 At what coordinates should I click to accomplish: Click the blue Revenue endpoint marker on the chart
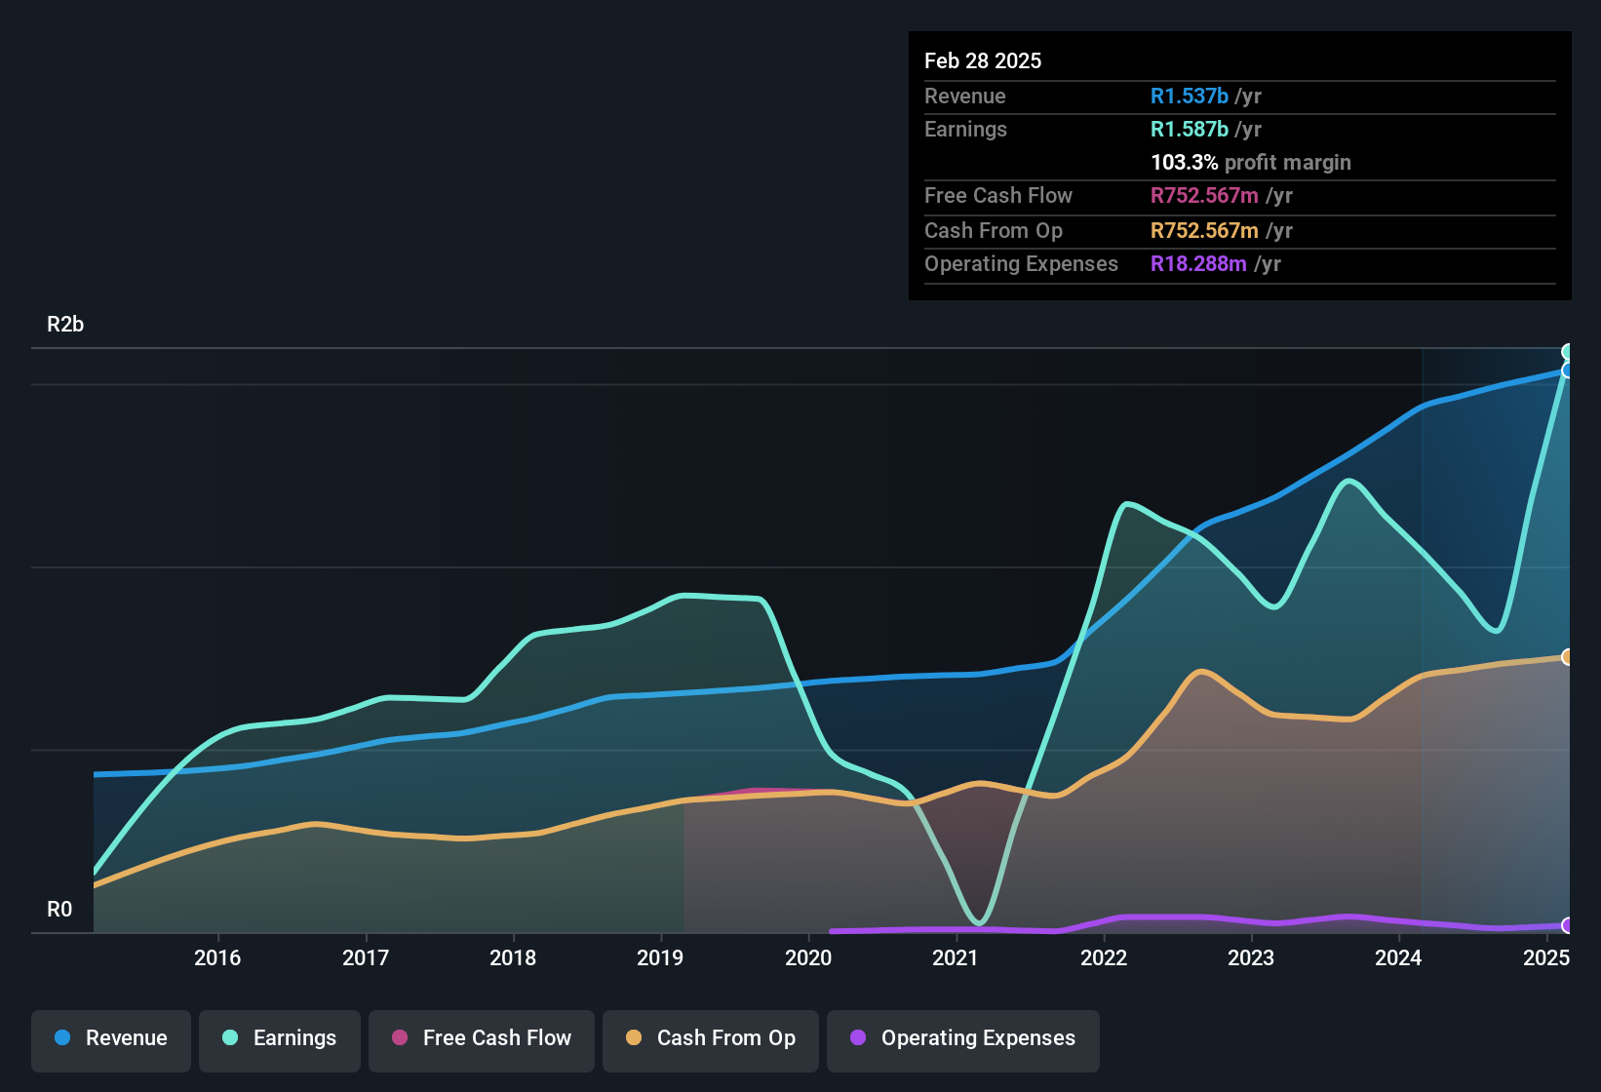click(x=1567, y=370)
